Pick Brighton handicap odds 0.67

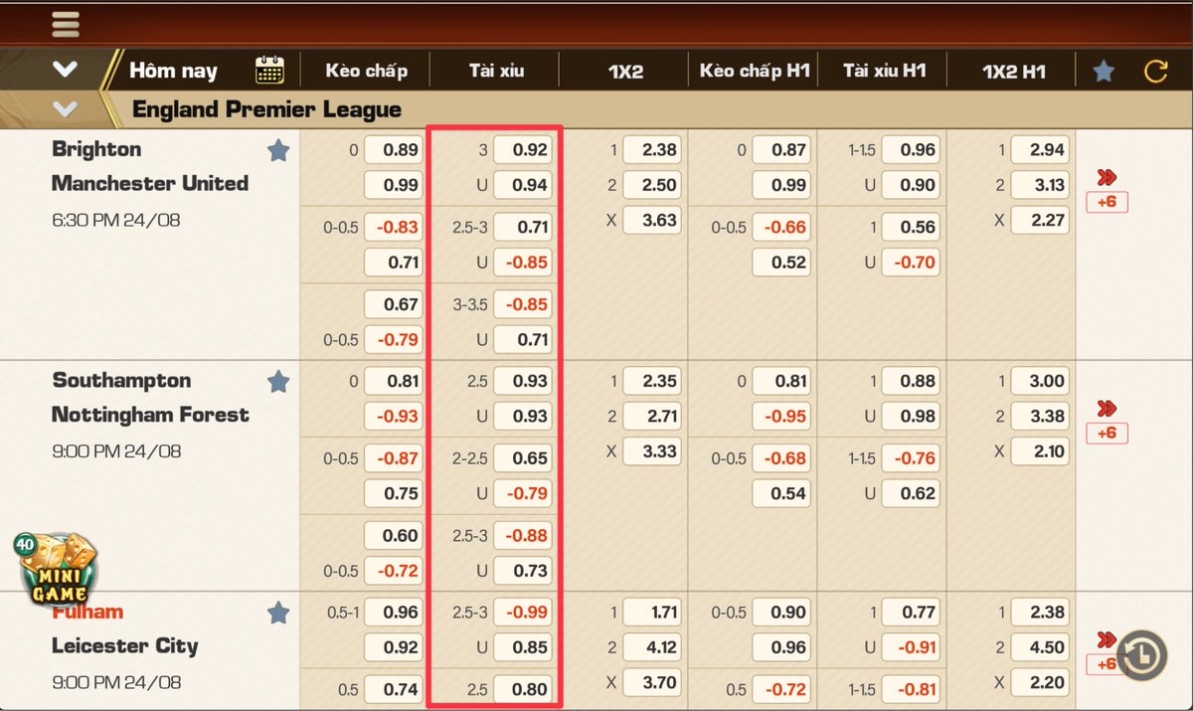point(393,304)
